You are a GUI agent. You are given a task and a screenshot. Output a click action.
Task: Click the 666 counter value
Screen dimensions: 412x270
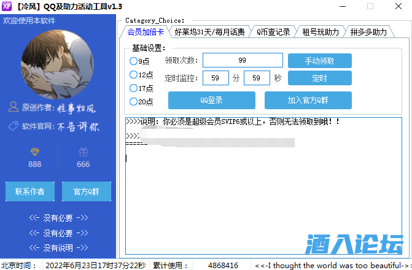pos(84,164)
